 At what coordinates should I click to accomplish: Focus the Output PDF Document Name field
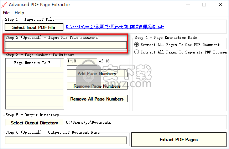pos(66,140)
